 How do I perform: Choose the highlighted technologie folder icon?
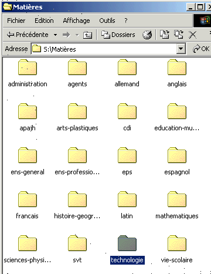coord(127,243)
